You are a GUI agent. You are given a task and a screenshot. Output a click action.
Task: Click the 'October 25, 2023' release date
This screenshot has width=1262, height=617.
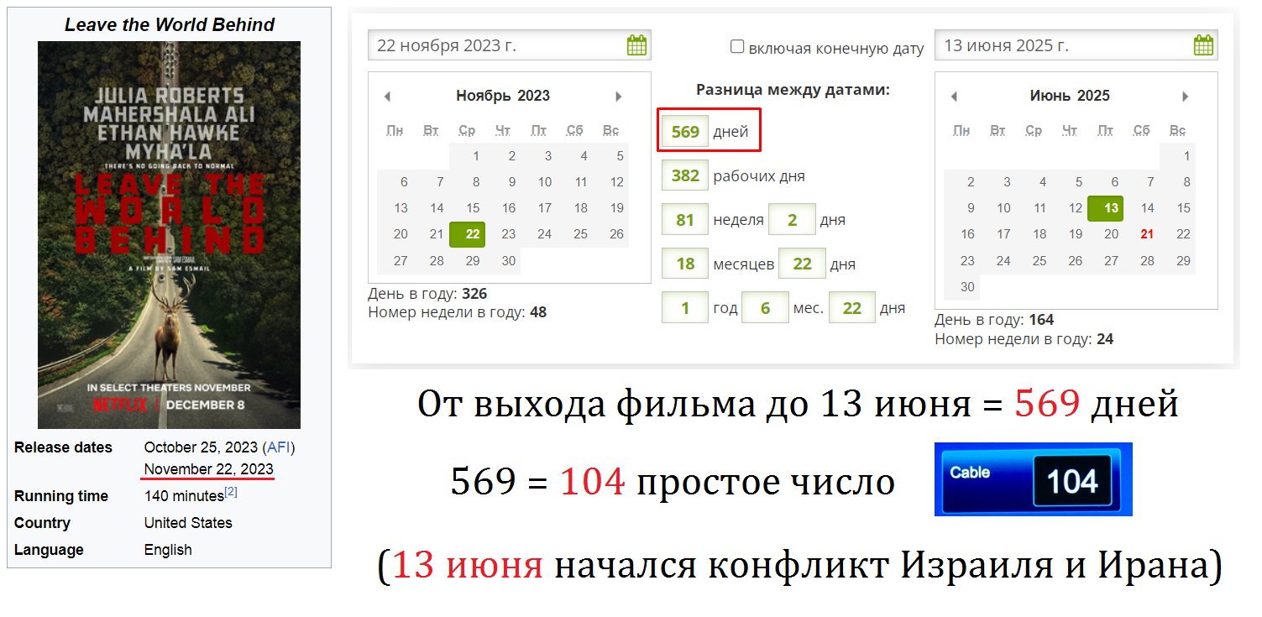[x=201, y=447]
